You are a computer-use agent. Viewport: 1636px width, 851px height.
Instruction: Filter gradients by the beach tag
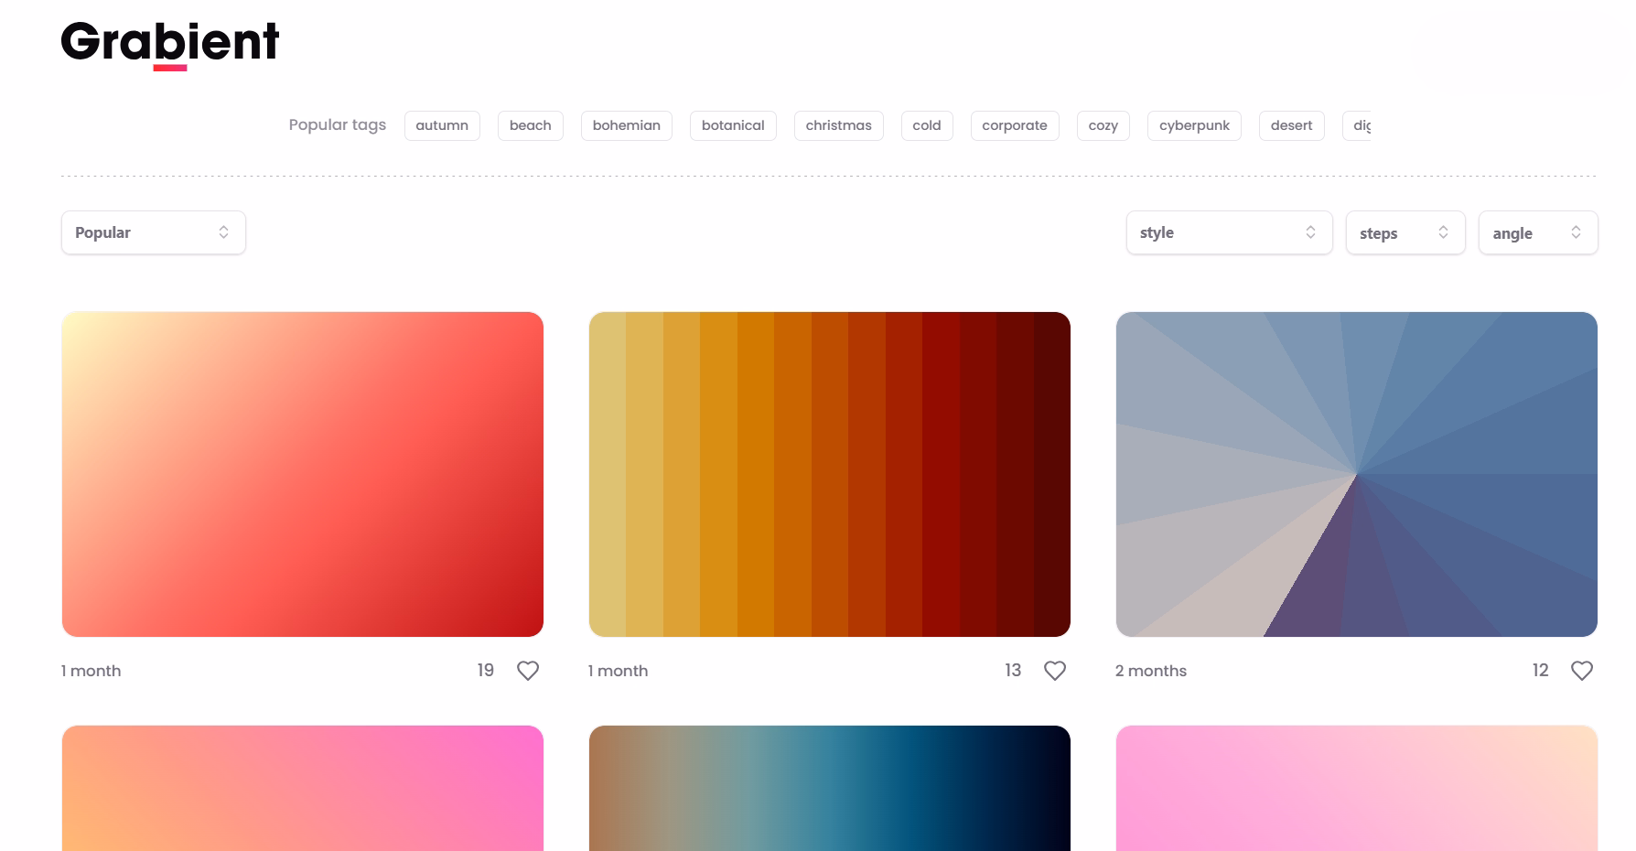pos(531,125)
